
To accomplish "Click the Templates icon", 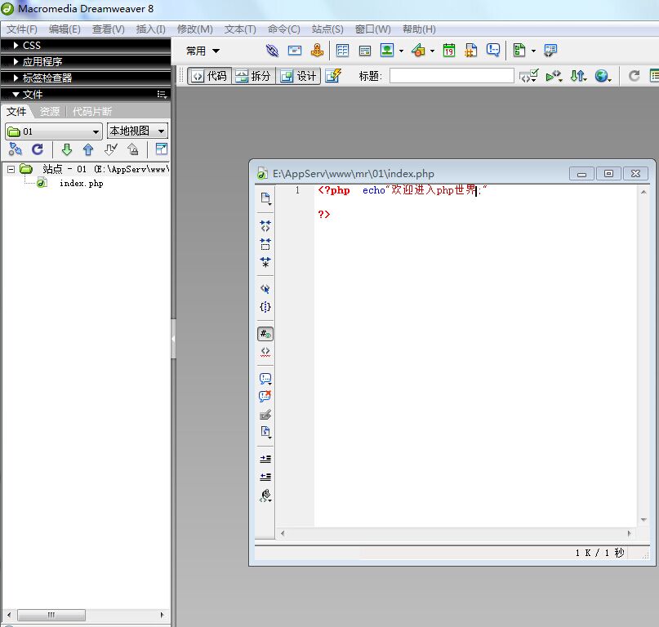I will click(x=519, y=51).
